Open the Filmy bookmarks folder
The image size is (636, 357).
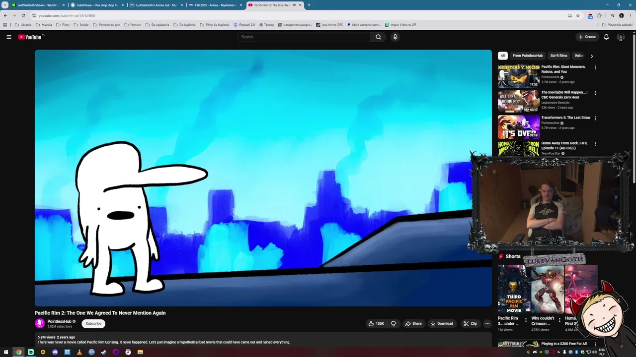[x=63, y=24]
